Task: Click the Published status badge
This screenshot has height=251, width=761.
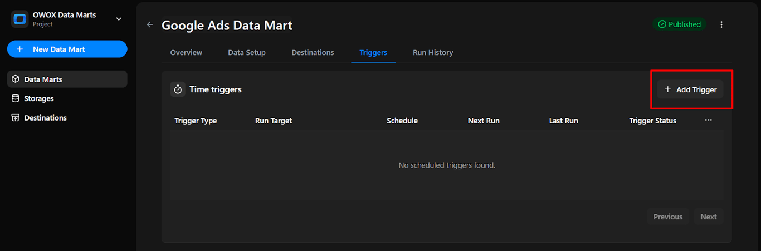Action: coord(679,24)
